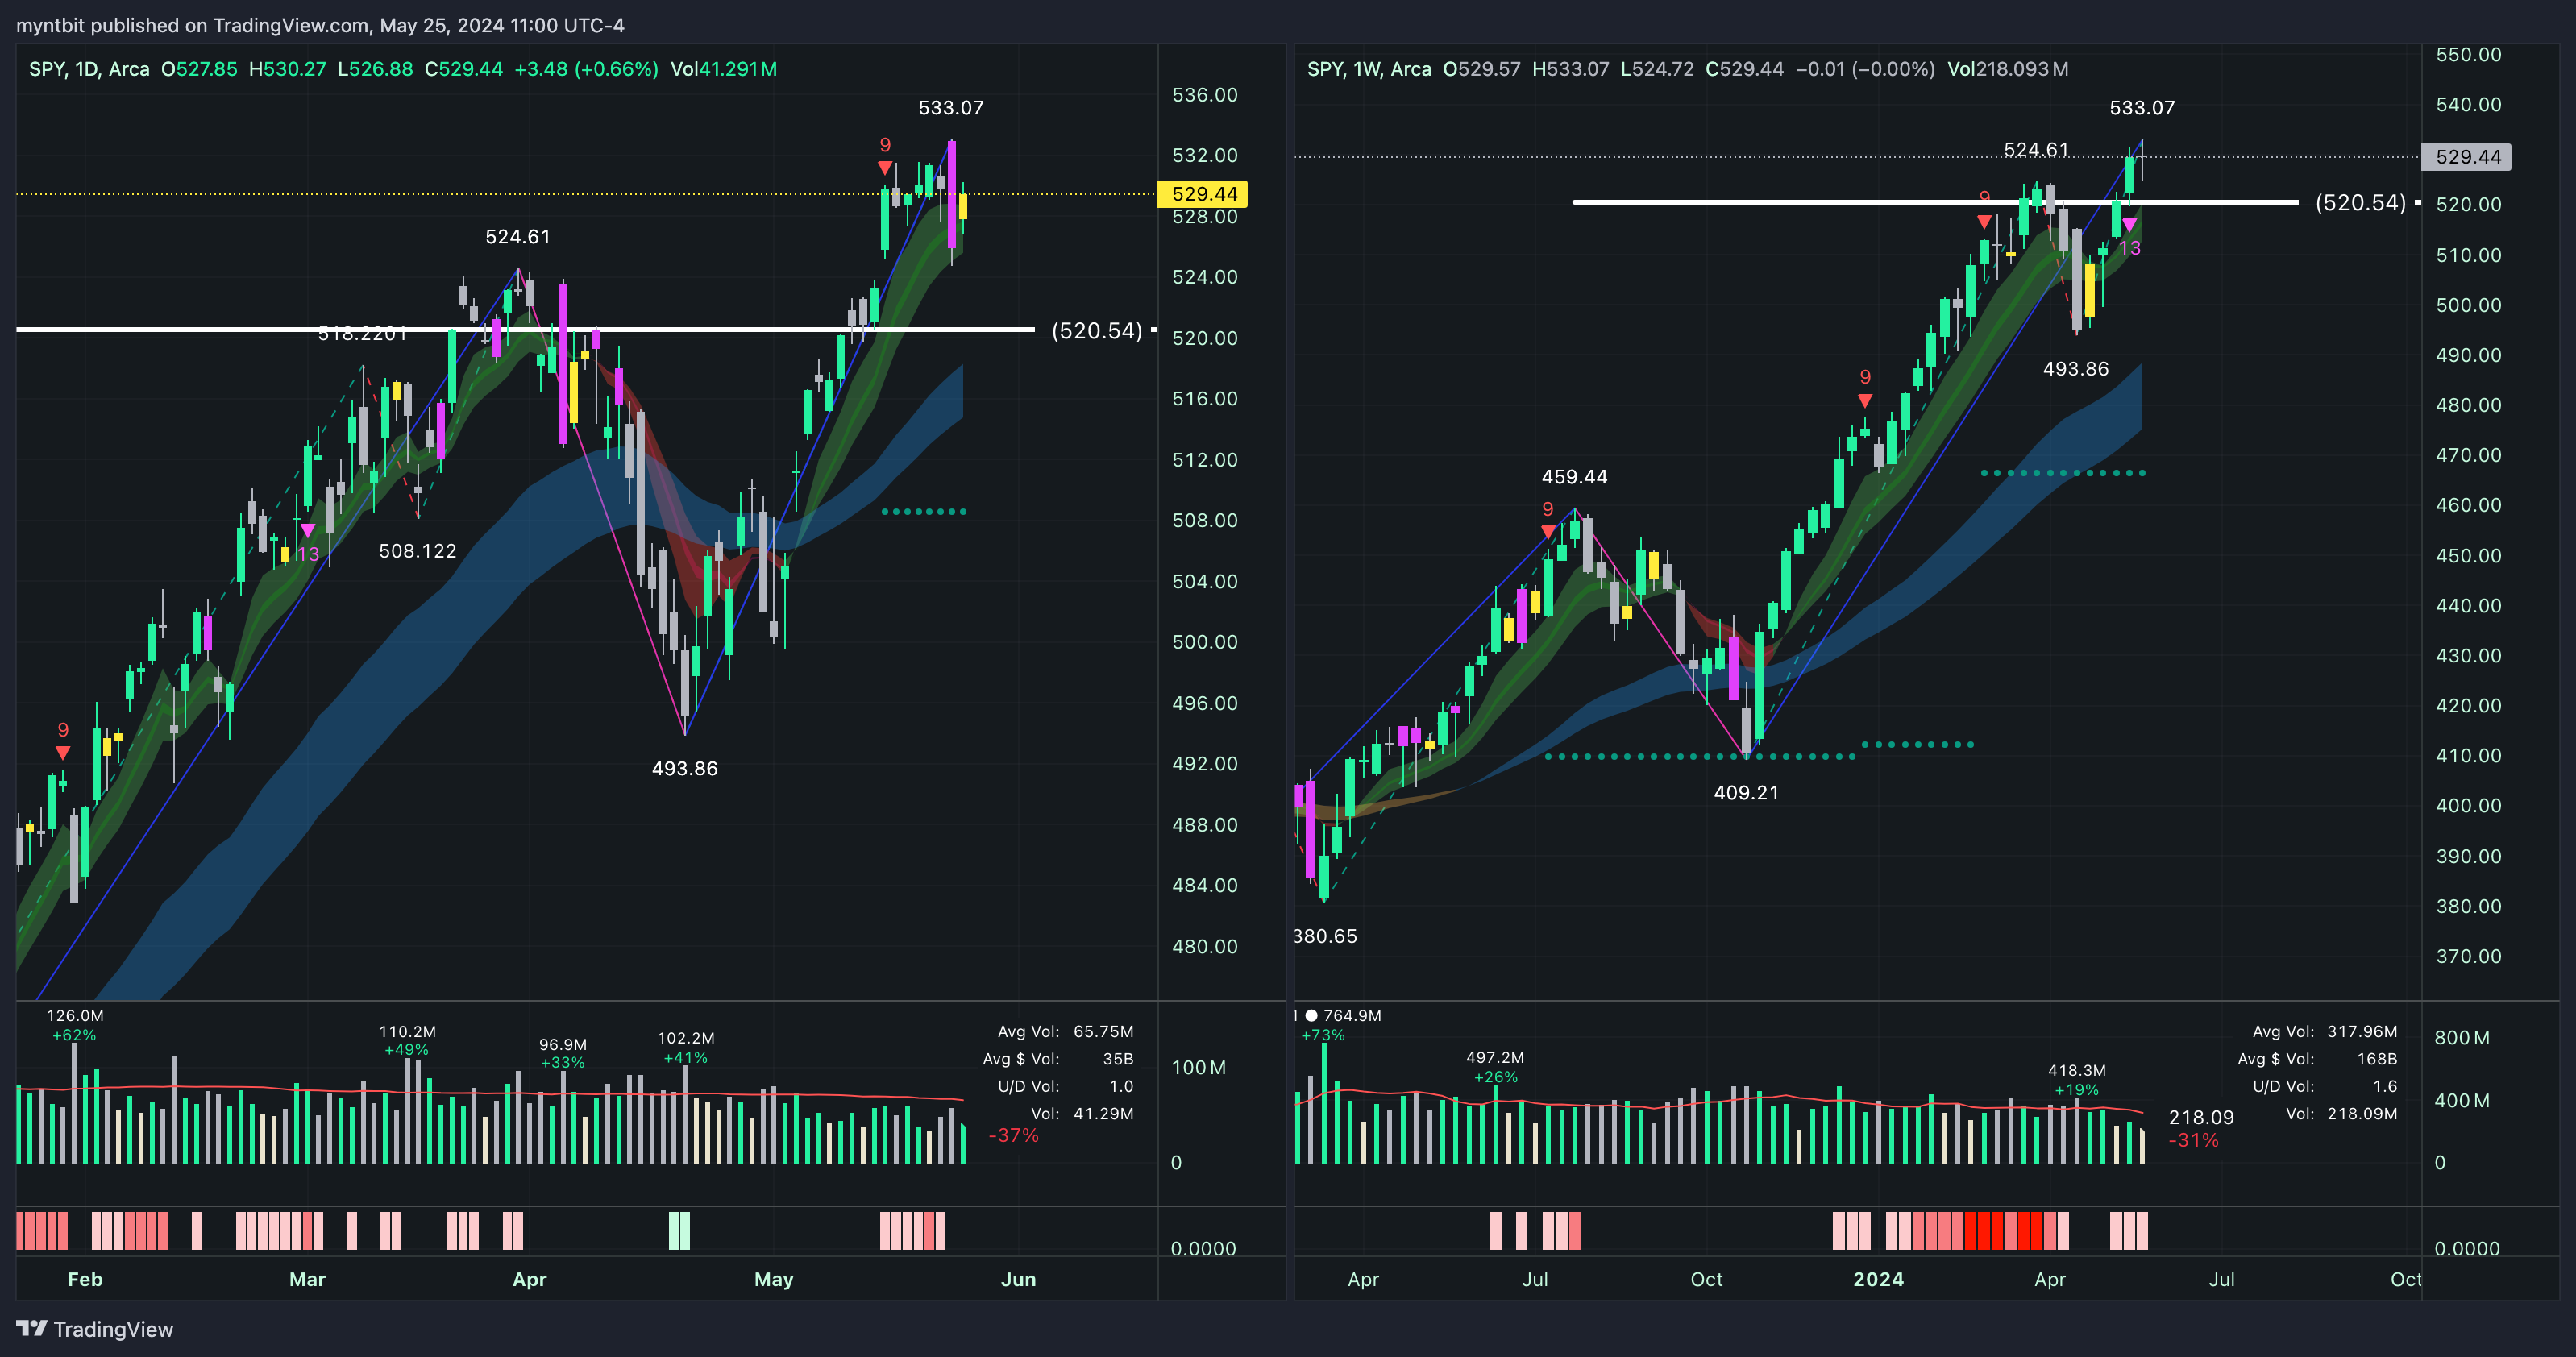This screenshot has height=1357, width=2576.
Task: Click the 96.9M +33% volume label
Action: pyautogui.click(x=563, y=1054)
